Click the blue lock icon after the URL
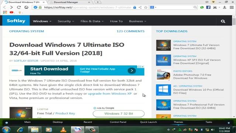Image resolution: width=236 pixels, height=133 pixels. pos(135,7)
